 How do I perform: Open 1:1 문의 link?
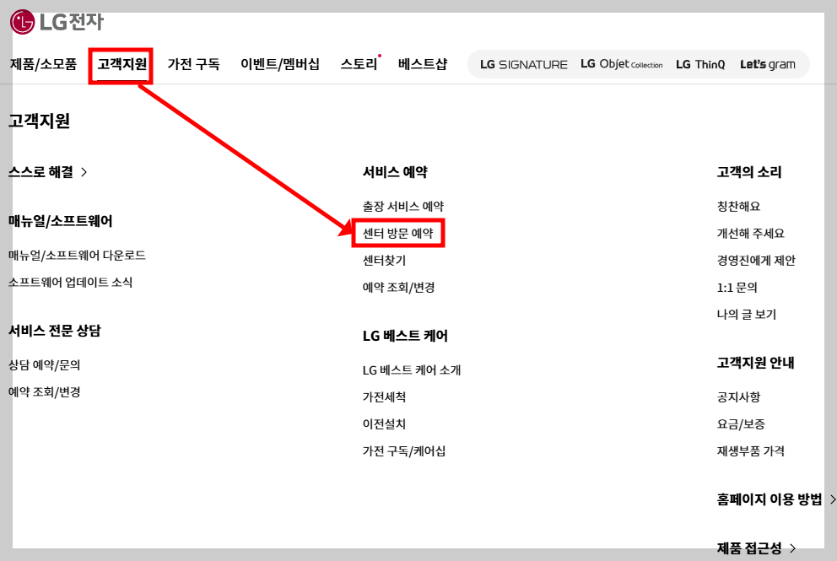[737, 288]
